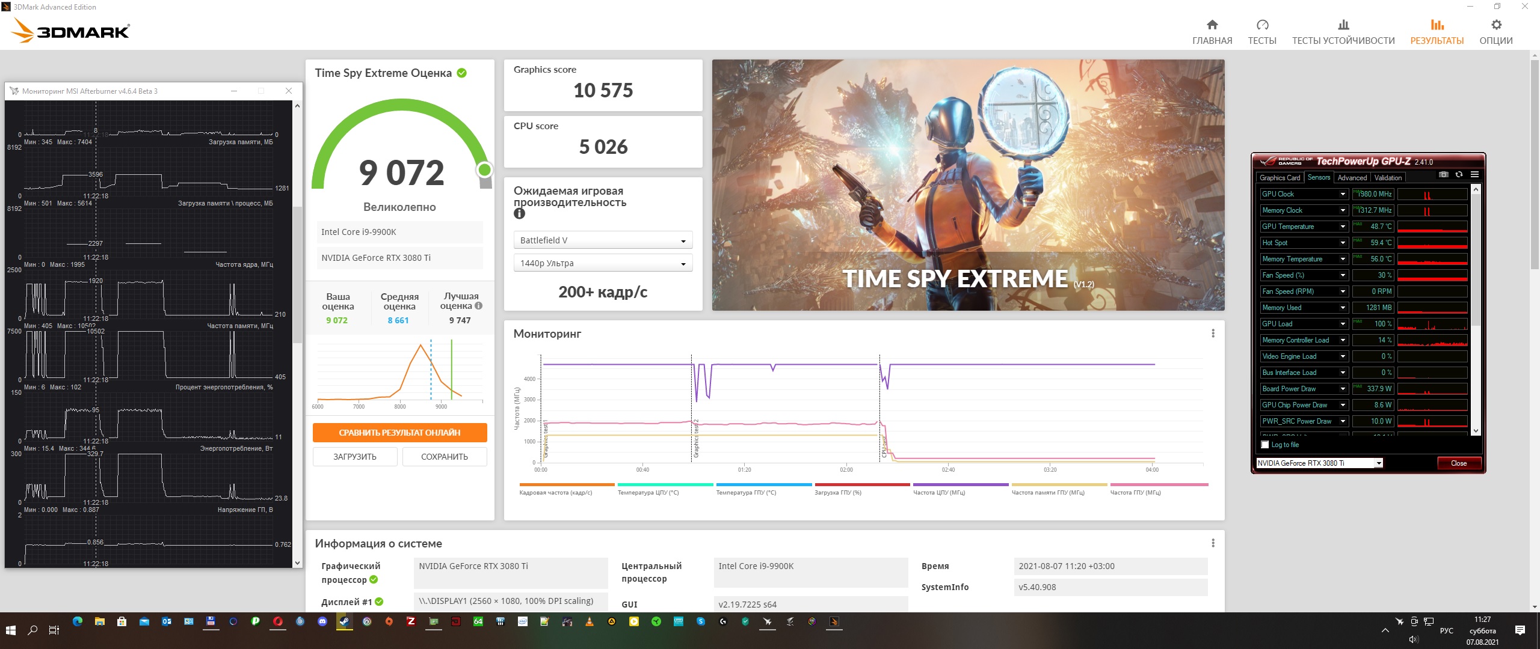Show hidden system tray icons
The image size is (1540, 649).
[x=1385, y=630]
